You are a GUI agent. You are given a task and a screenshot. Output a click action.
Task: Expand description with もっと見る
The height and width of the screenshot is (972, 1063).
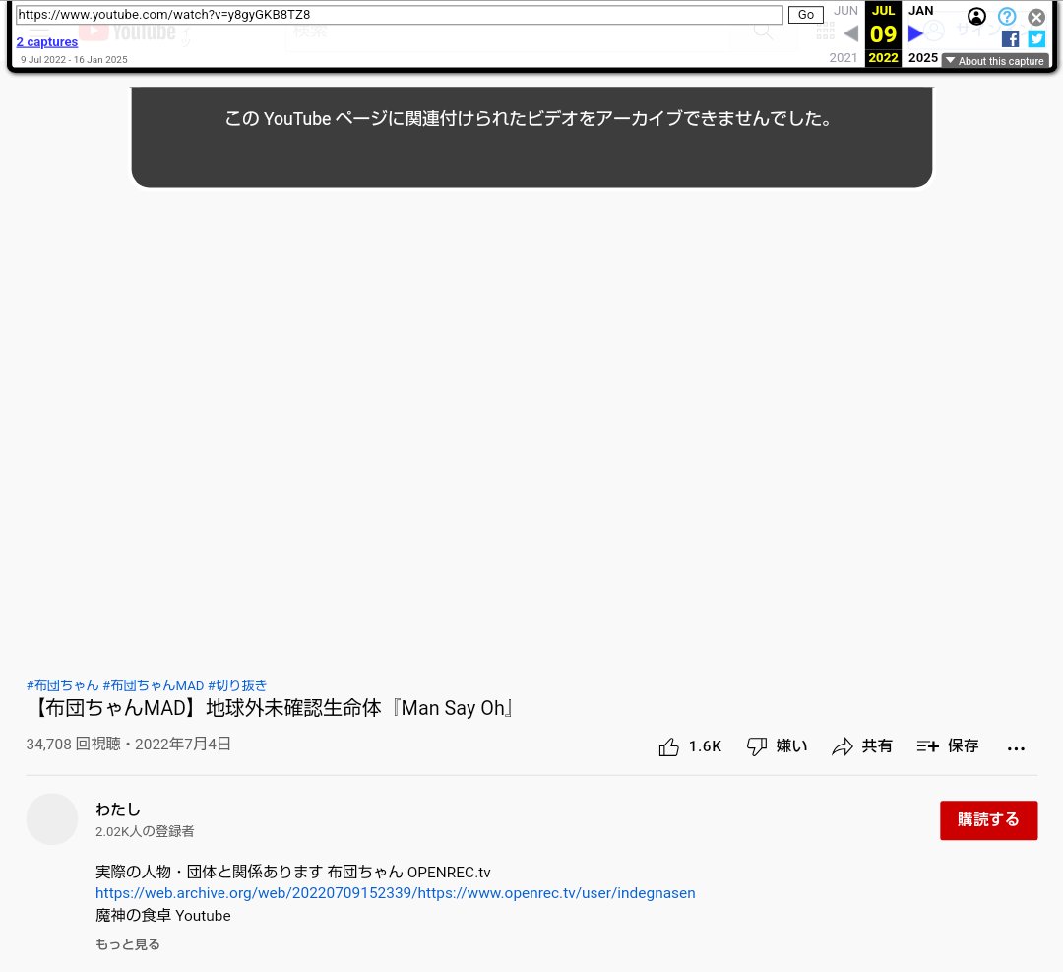[x=127, y=944]
